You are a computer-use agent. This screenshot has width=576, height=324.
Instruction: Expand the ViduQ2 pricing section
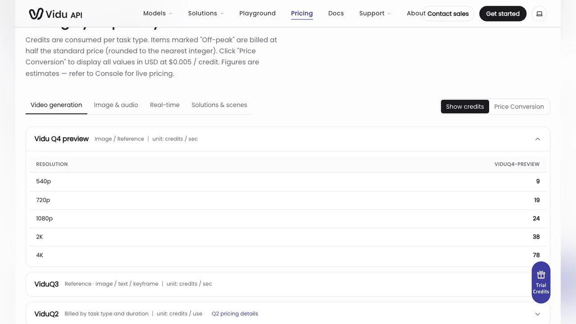click(537, 314)
